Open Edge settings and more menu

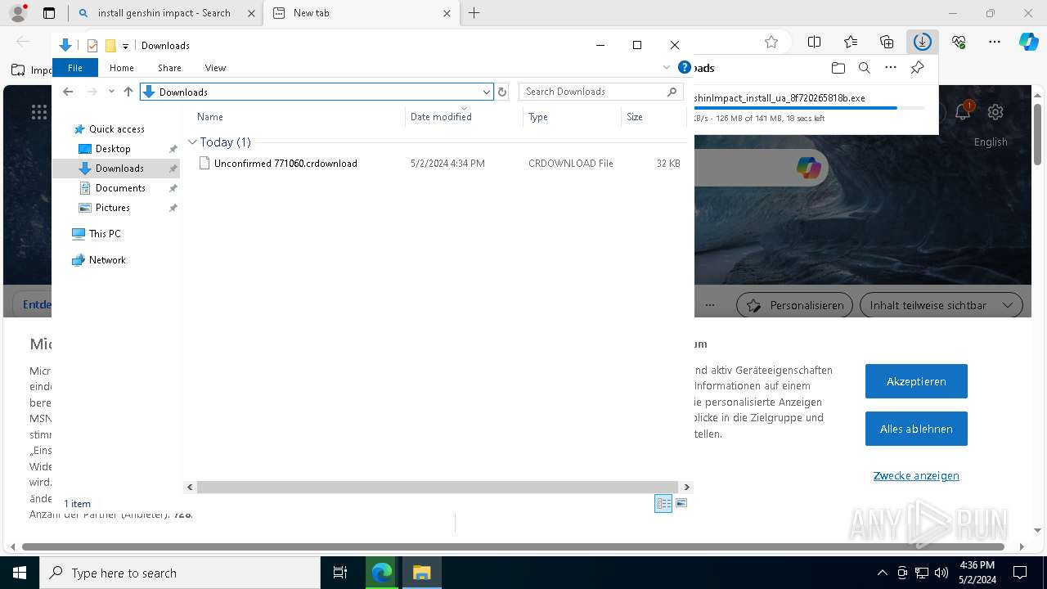[995, 43]
